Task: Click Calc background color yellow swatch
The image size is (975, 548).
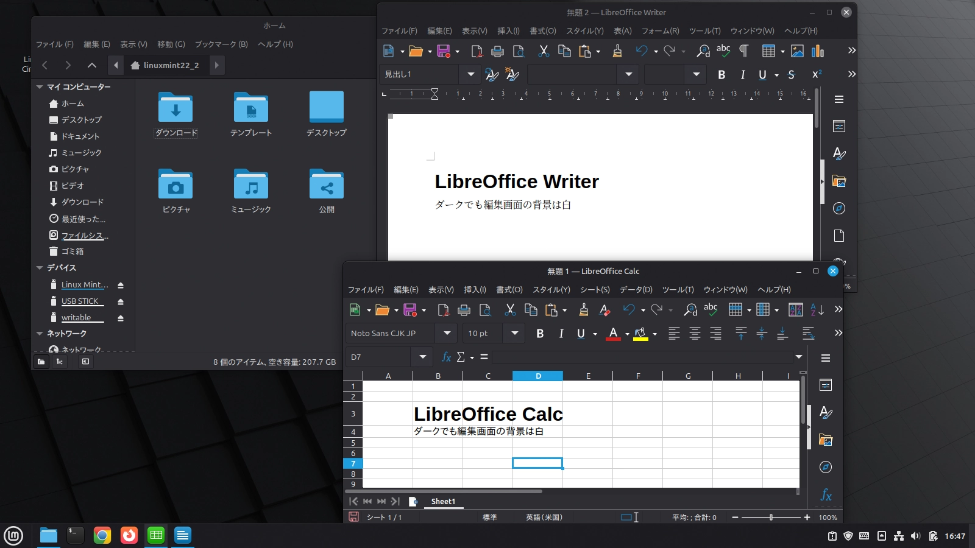Action: 640,333
